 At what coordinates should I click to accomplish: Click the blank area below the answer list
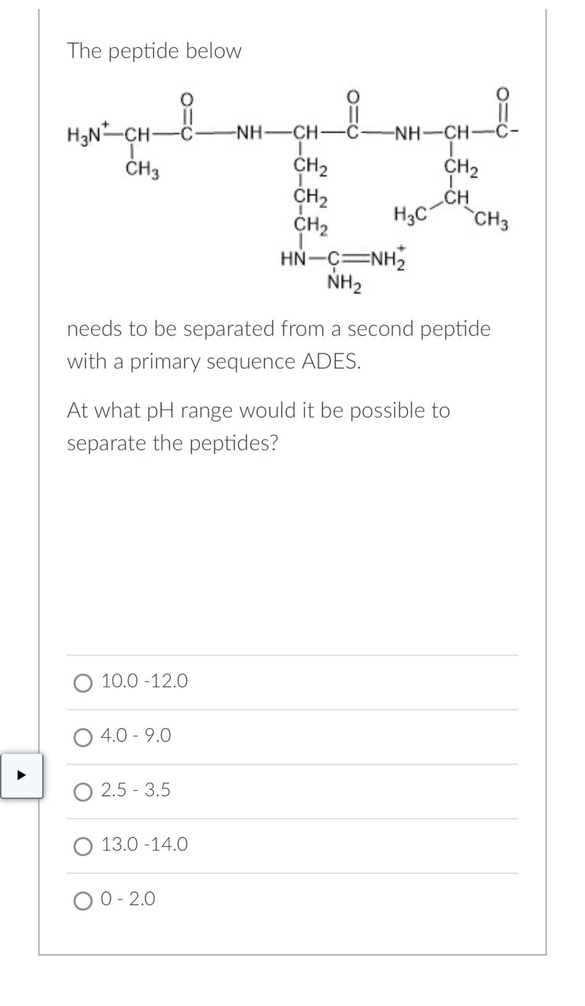(291, 955)
